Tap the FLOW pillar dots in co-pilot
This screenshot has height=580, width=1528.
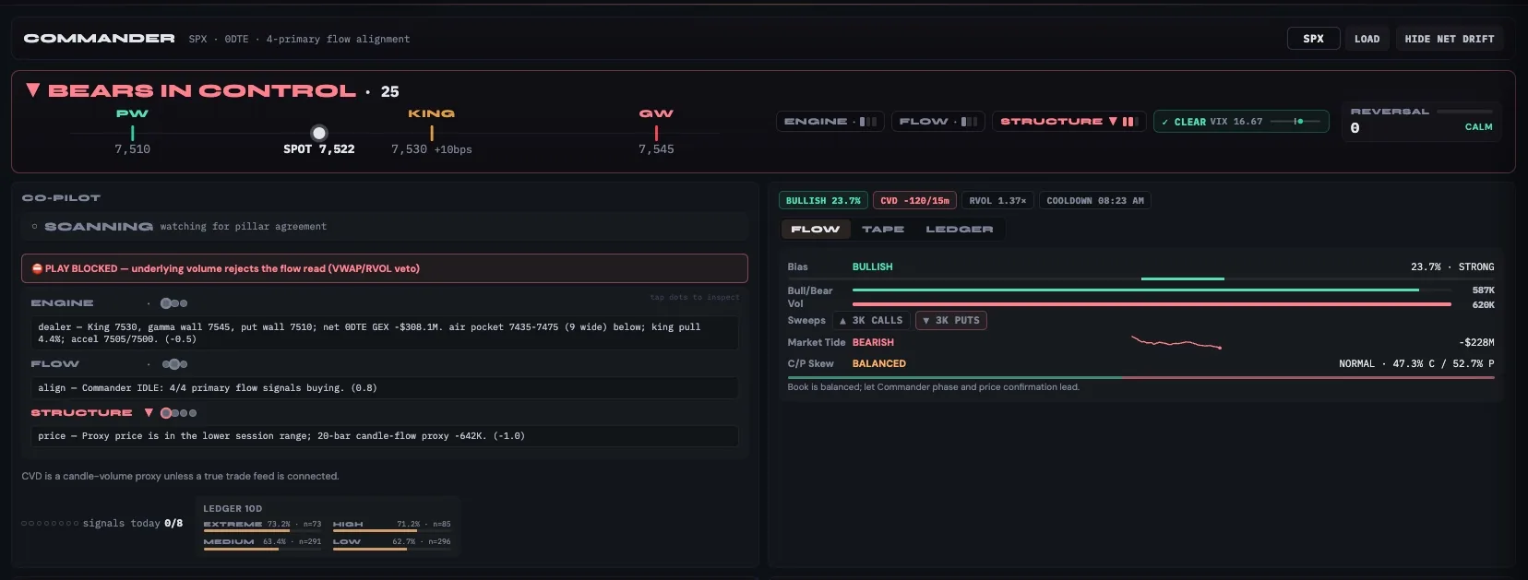click(x=174, y=364)
